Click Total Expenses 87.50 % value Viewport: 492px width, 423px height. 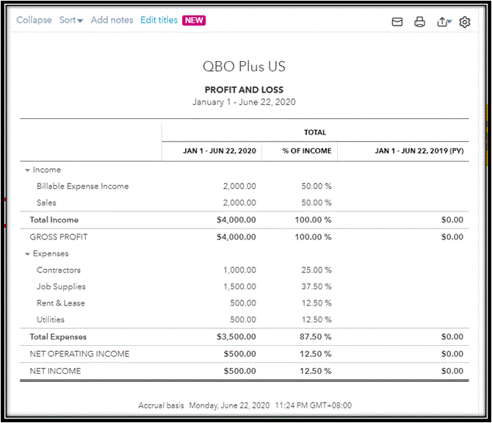click(315, 337)
